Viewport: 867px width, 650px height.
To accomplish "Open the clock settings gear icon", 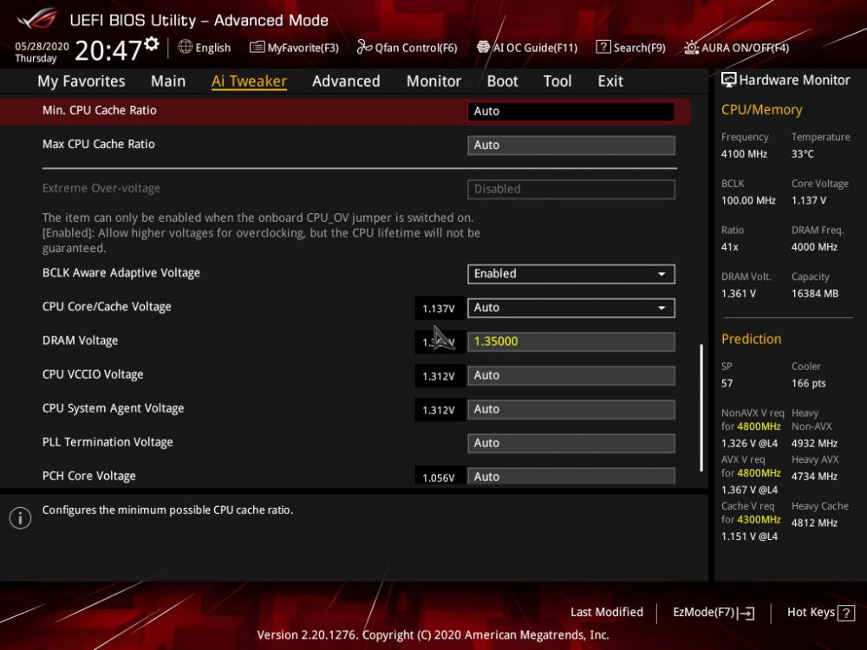I will (152, 43).
